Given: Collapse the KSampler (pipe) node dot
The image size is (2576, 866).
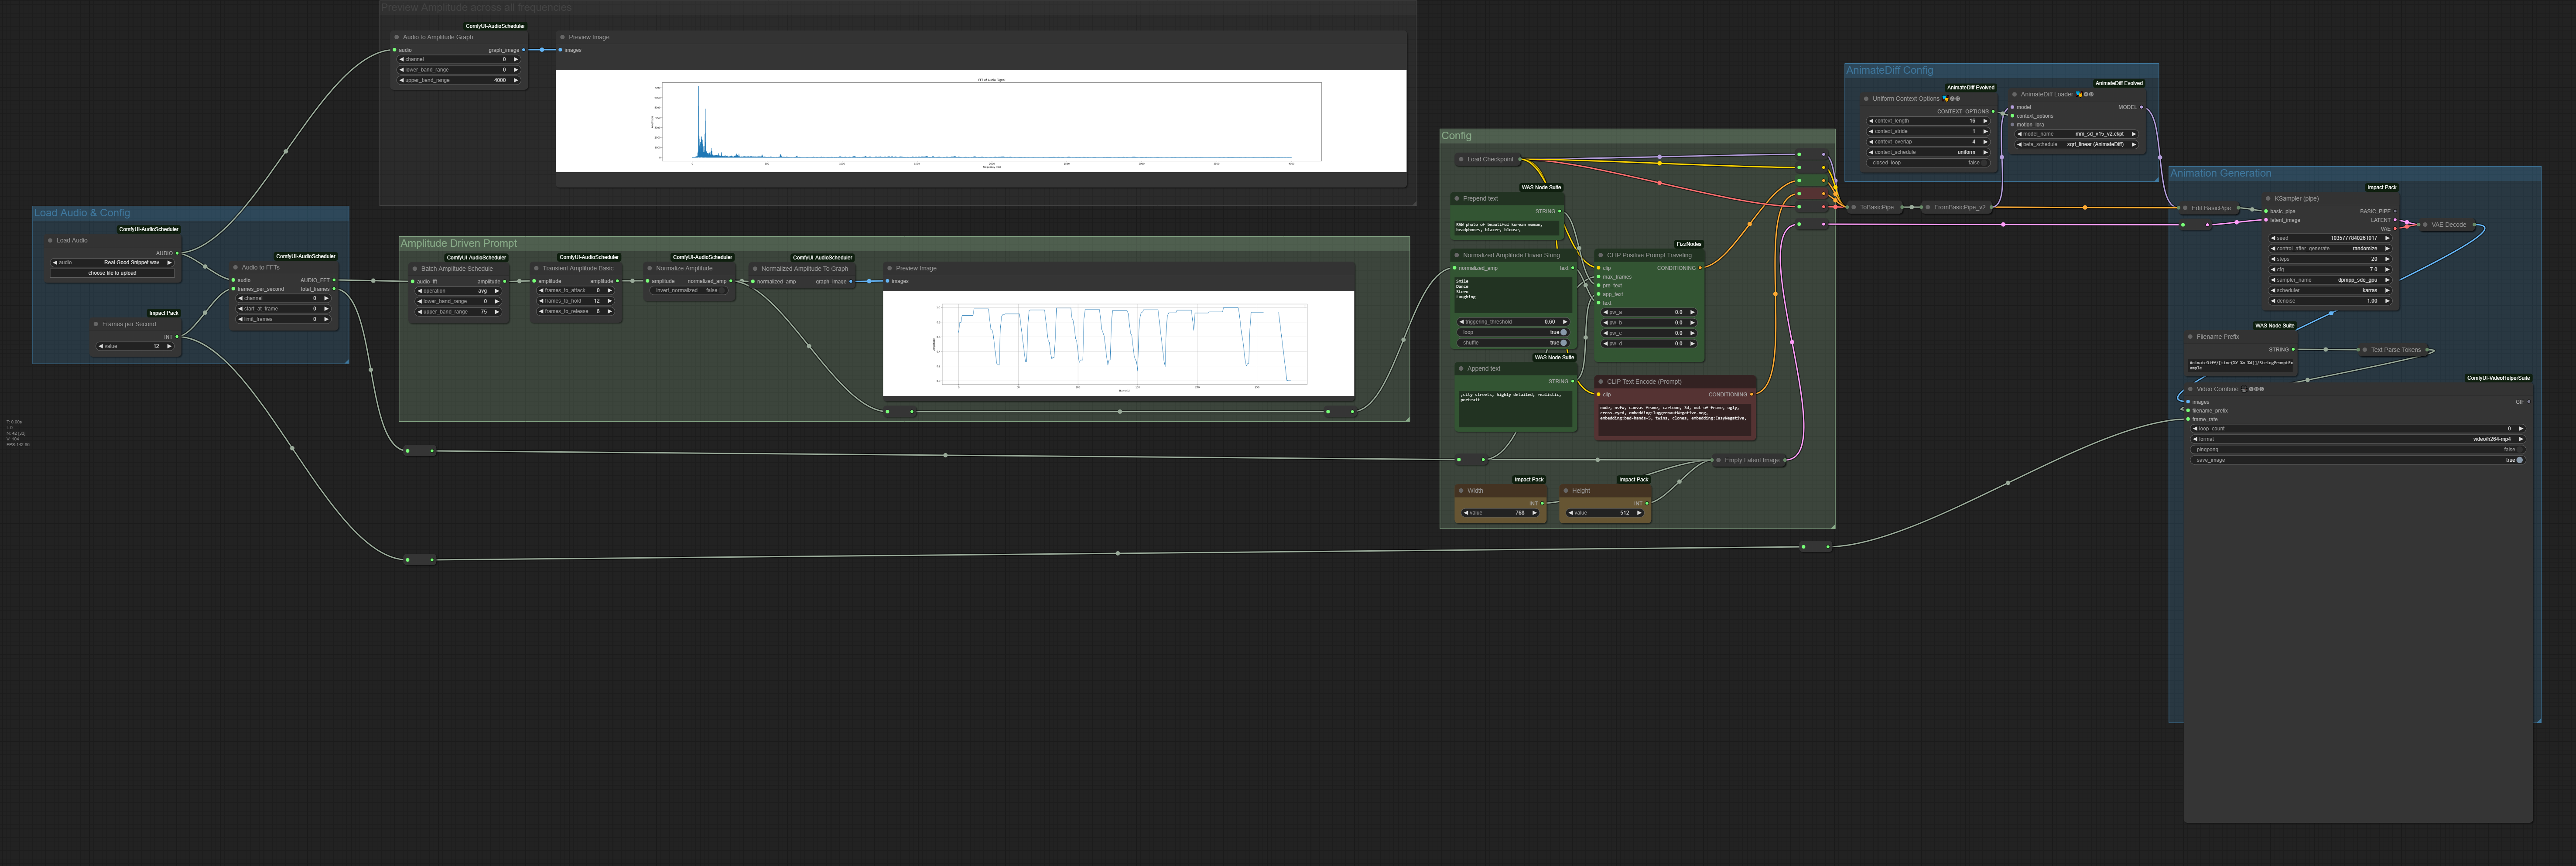Looking at the screenshot, I should tap(2268, 198).
